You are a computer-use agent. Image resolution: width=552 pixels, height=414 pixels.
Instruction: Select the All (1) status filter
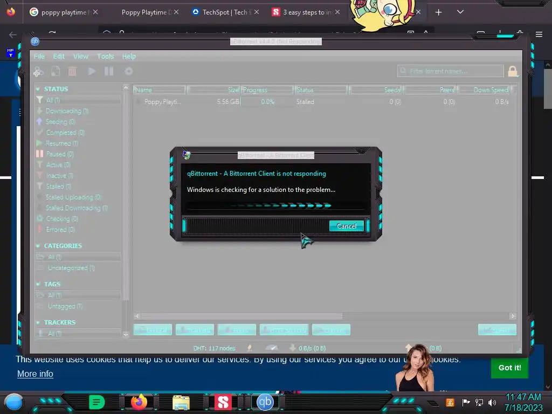point(78,100)
